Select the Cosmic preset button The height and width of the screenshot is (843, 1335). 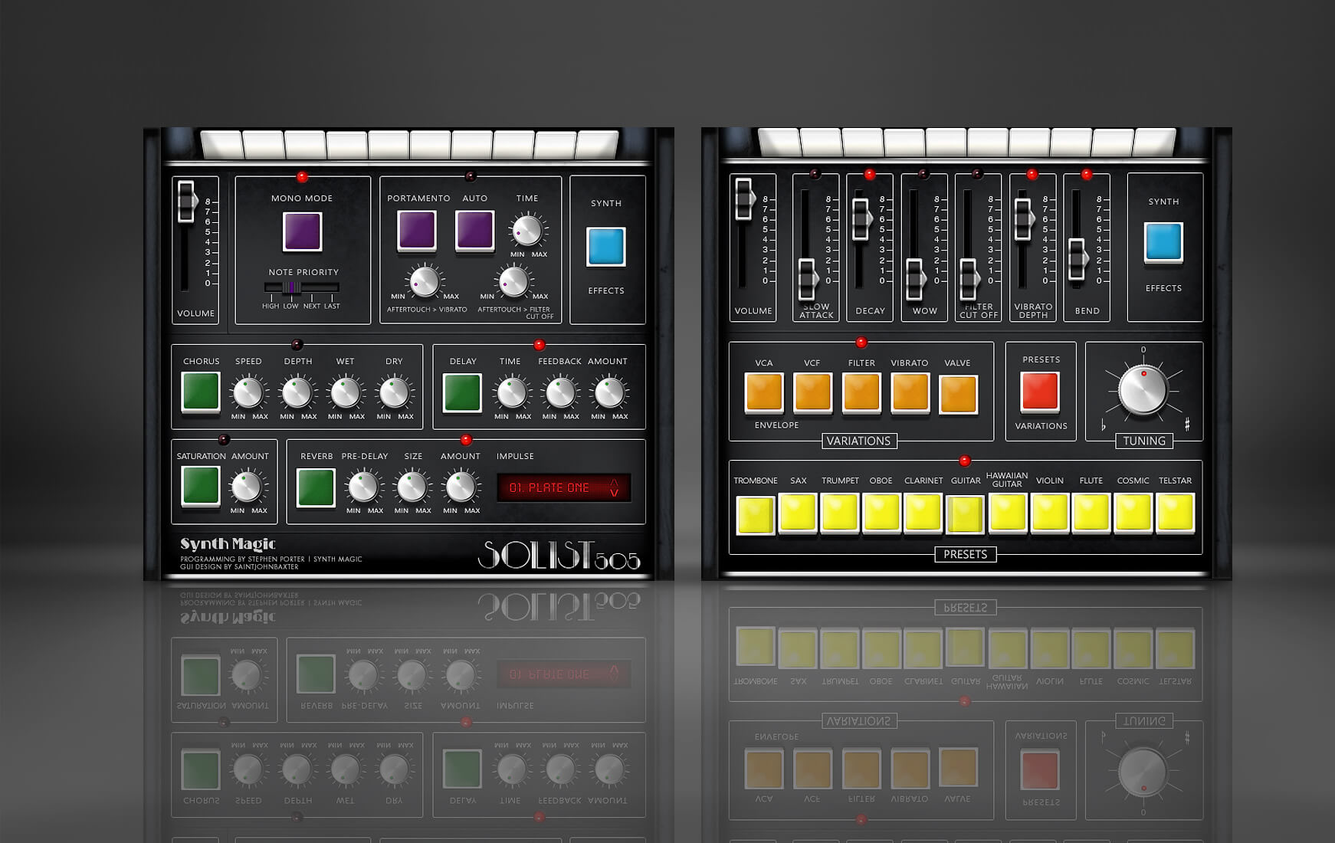point(1133,513)
